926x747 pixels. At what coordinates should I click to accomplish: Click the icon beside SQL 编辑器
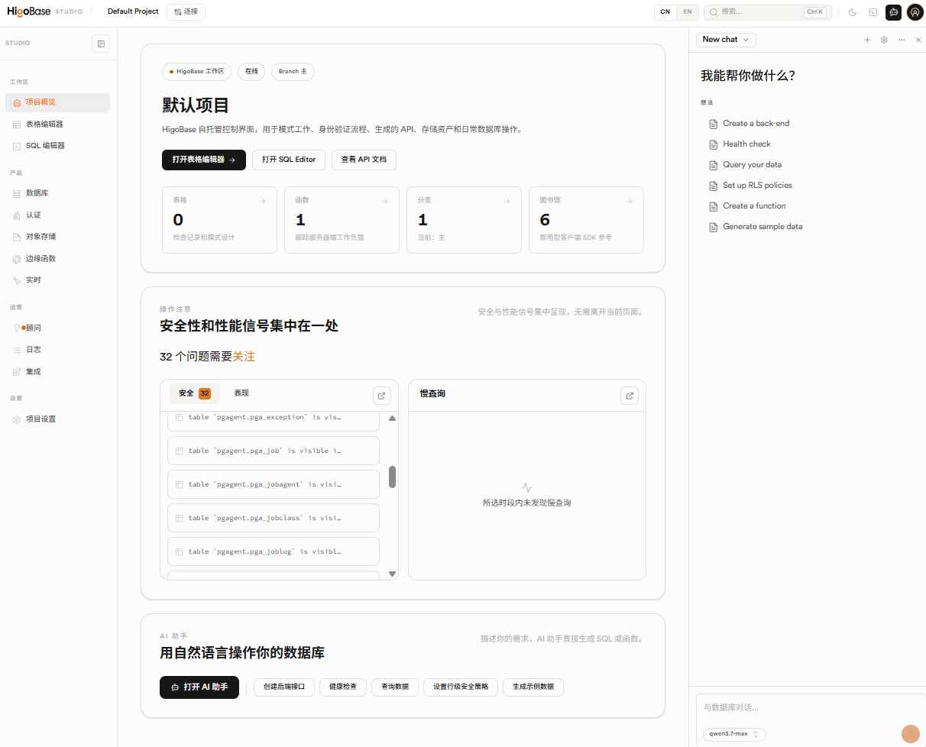point(18,146)
